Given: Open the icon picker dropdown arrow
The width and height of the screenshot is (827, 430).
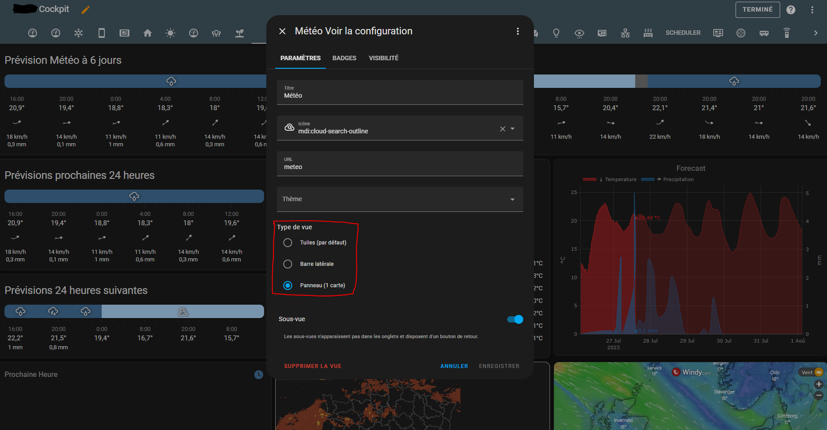Looking at the screenshot, I should point(513,129).
